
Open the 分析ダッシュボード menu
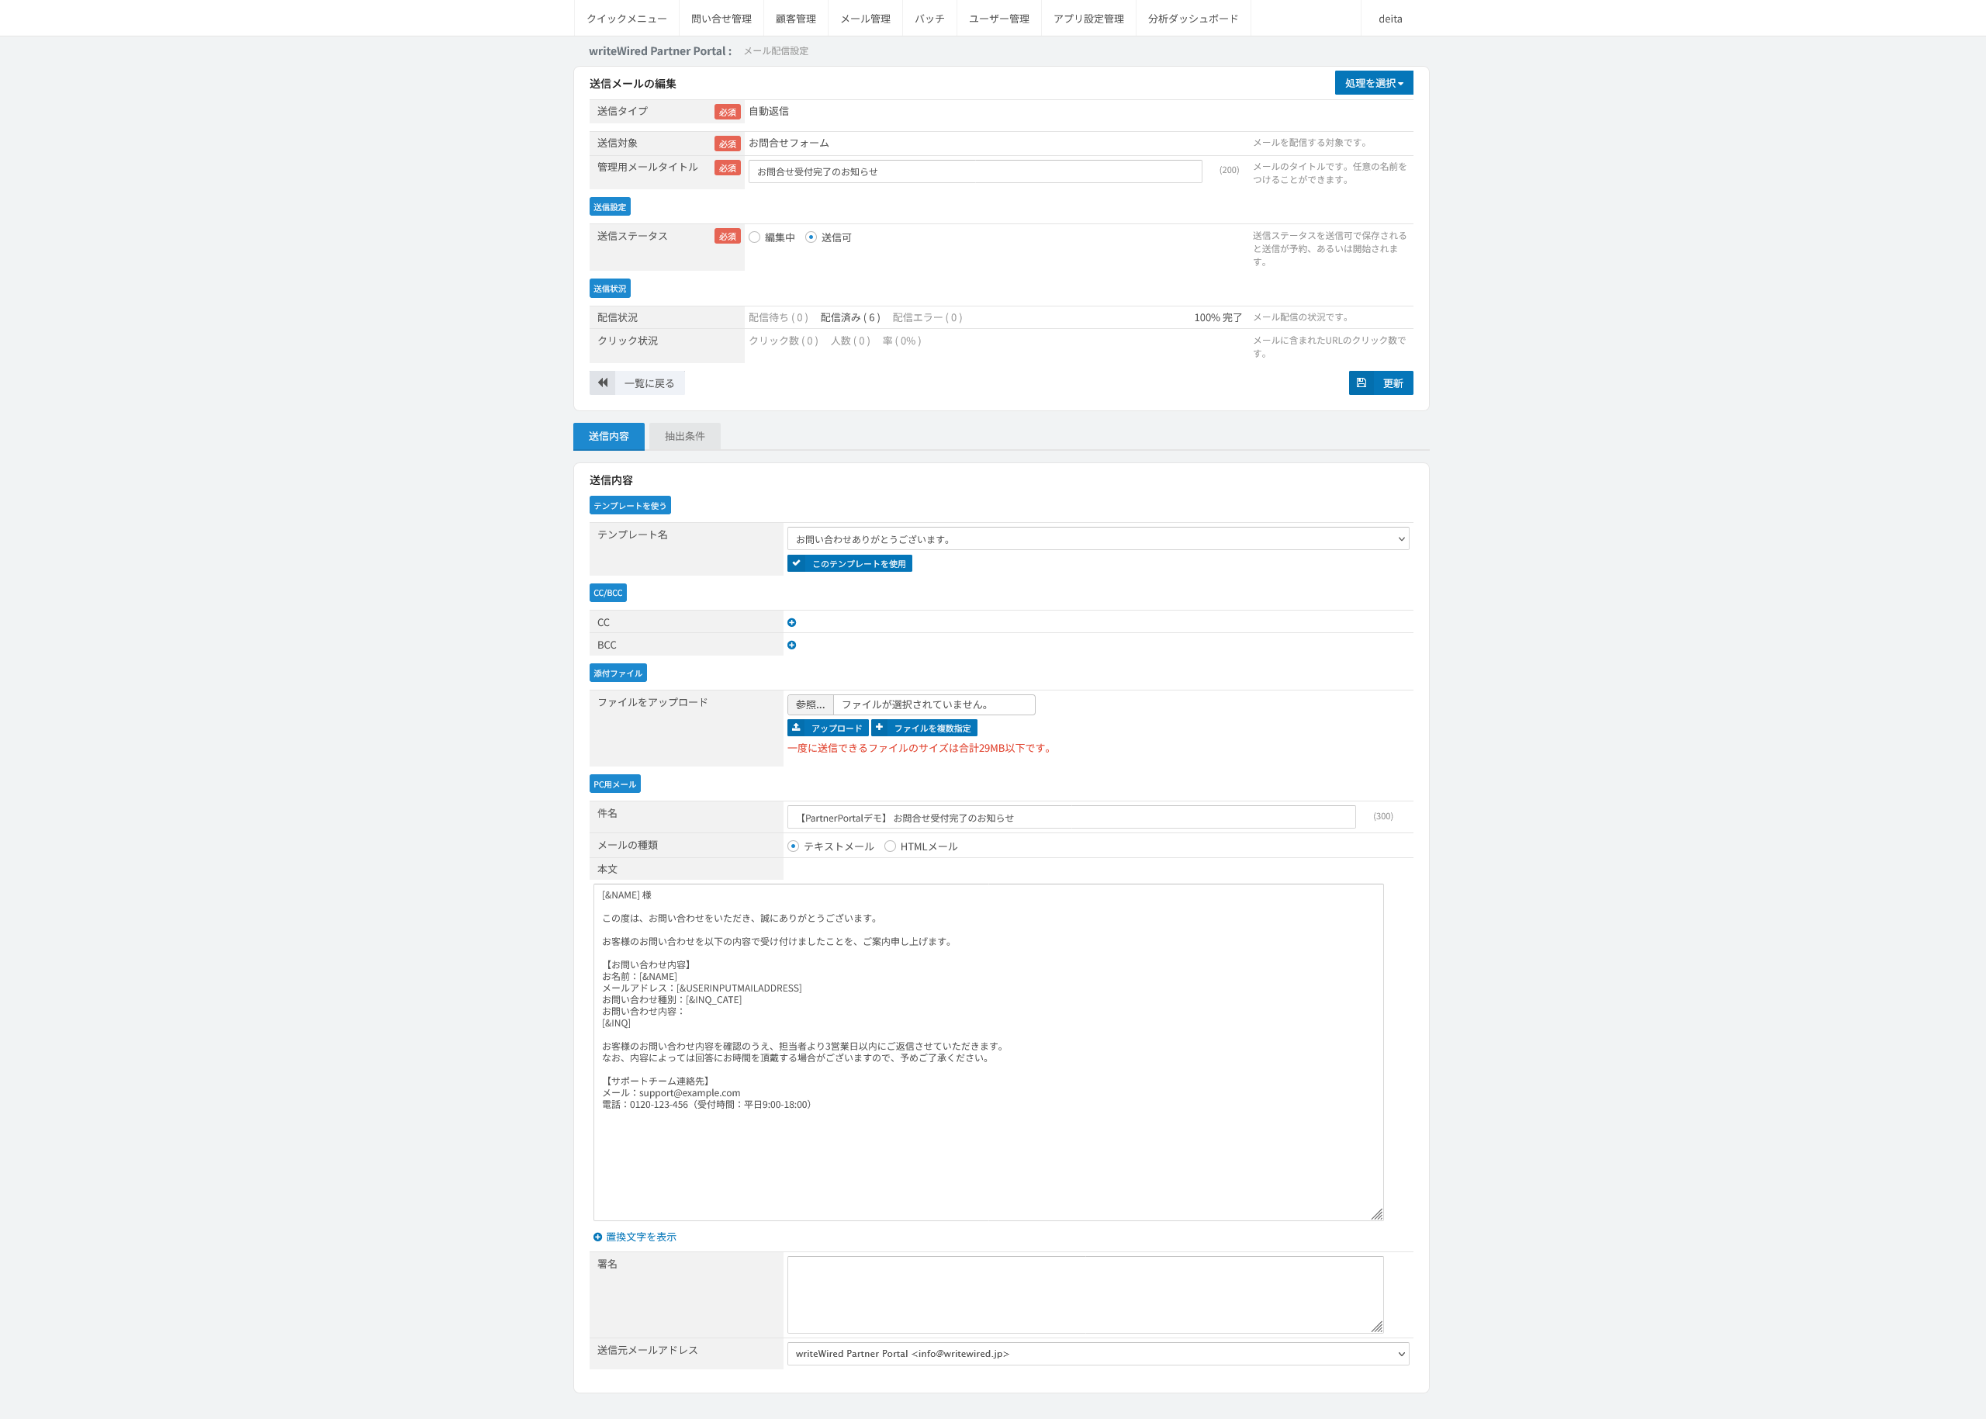tap(1192, 19)
